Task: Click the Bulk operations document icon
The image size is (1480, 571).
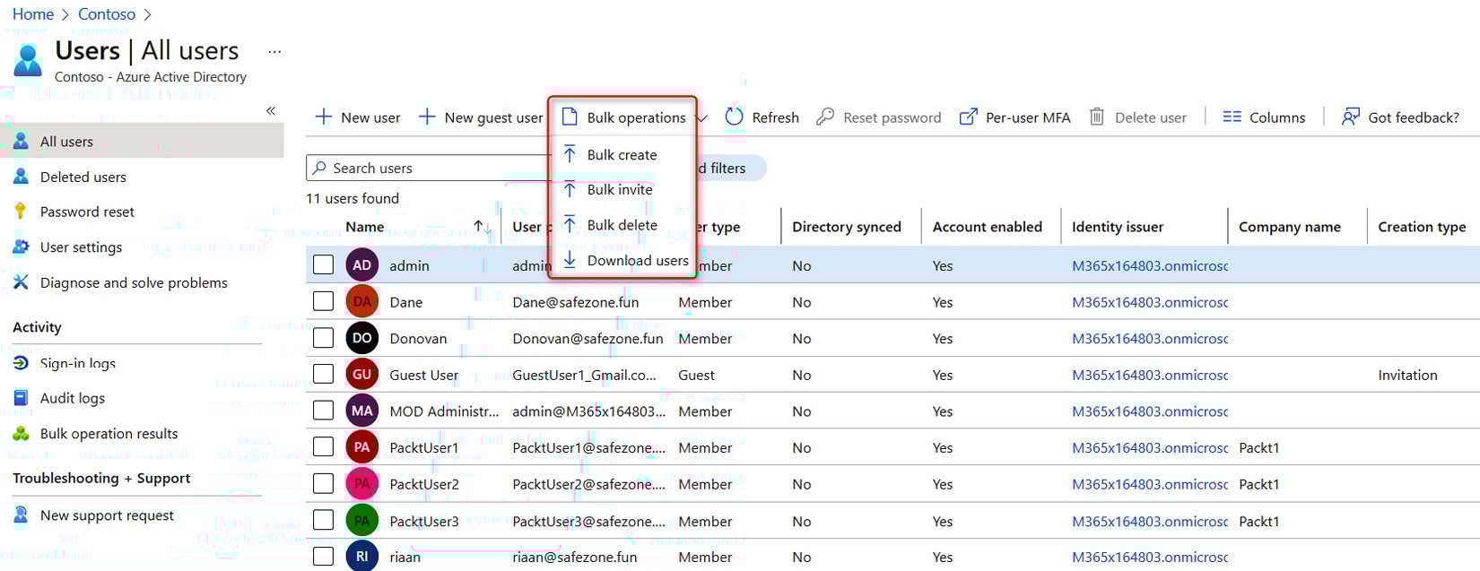Action: tap(570, 117)
